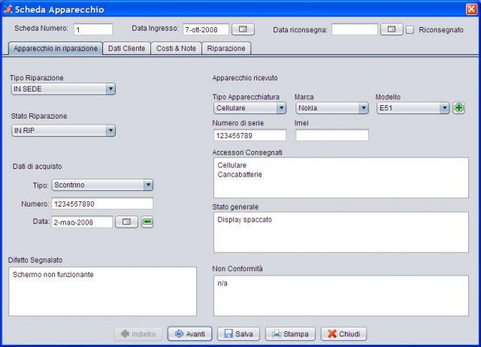Click the Avanti arrow button
481x347 pixels.
tap(189, 333)
